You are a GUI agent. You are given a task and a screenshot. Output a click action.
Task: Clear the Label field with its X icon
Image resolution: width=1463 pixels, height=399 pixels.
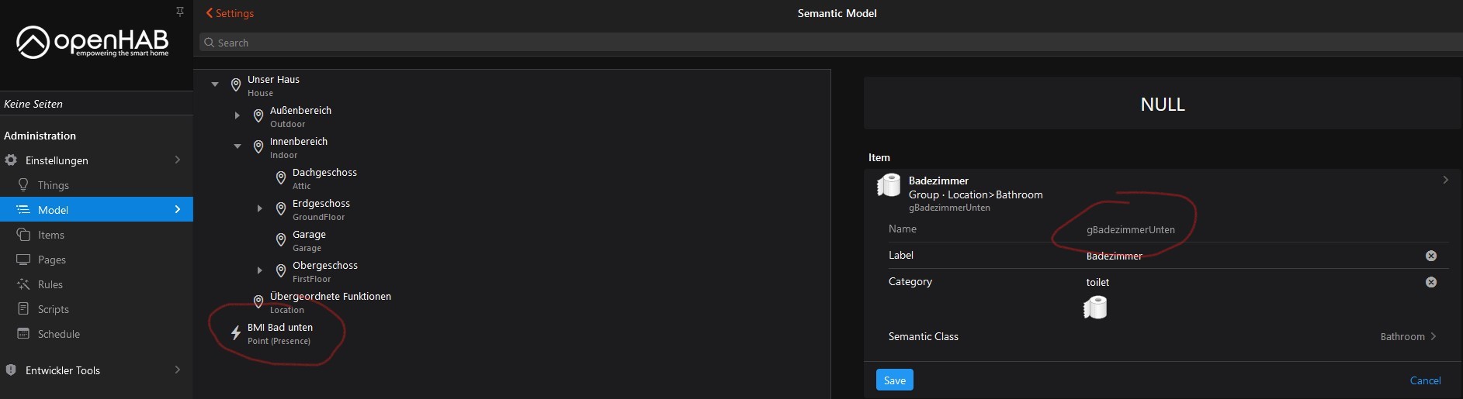tap(1431, 256)
